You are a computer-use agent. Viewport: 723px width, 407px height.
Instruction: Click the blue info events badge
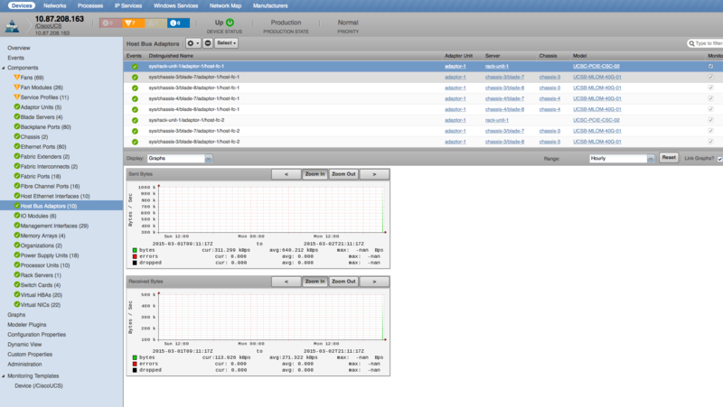coord(178,23)
